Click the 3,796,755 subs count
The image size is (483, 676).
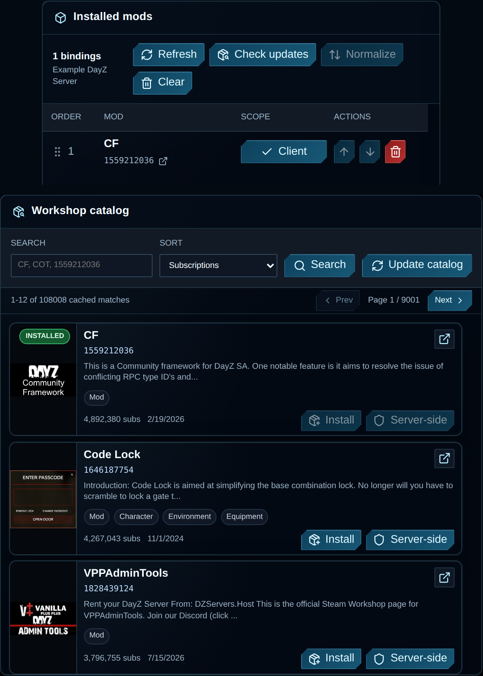112,658
